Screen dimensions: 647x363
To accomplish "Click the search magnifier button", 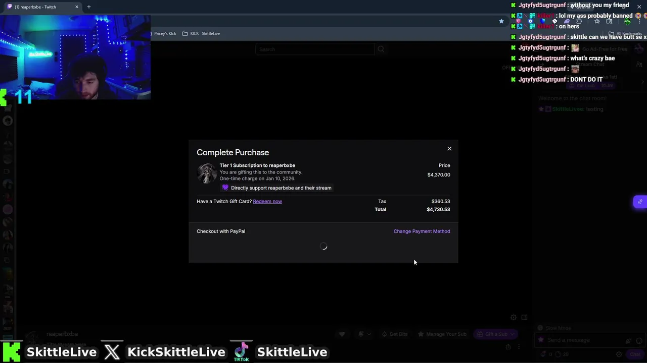I will click(381, 49).
